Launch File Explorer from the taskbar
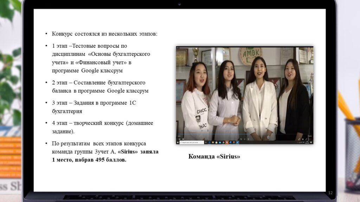Screen dimensions: 360x202 (x=213, y=142)
